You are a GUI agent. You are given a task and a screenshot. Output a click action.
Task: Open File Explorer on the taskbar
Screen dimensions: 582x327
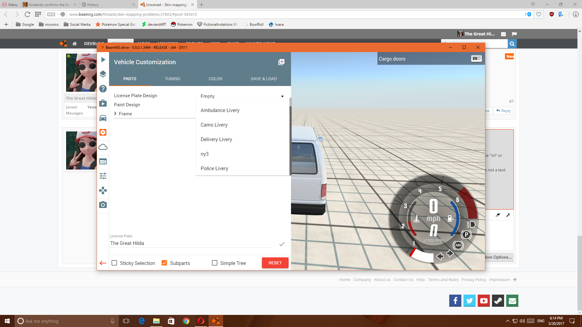pos(156,321)
